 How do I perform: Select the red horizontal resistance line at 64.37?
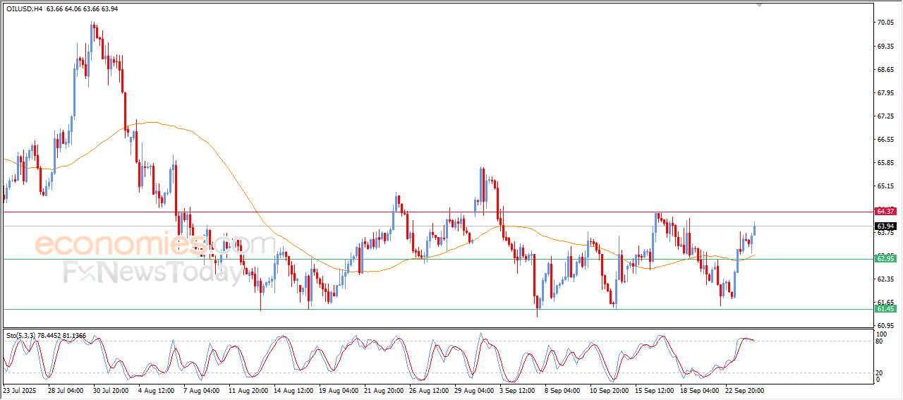[437, 211]
